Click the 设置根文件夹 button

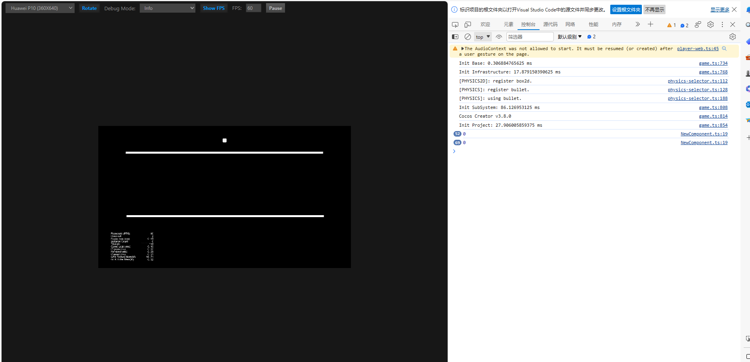click(626, 9)
